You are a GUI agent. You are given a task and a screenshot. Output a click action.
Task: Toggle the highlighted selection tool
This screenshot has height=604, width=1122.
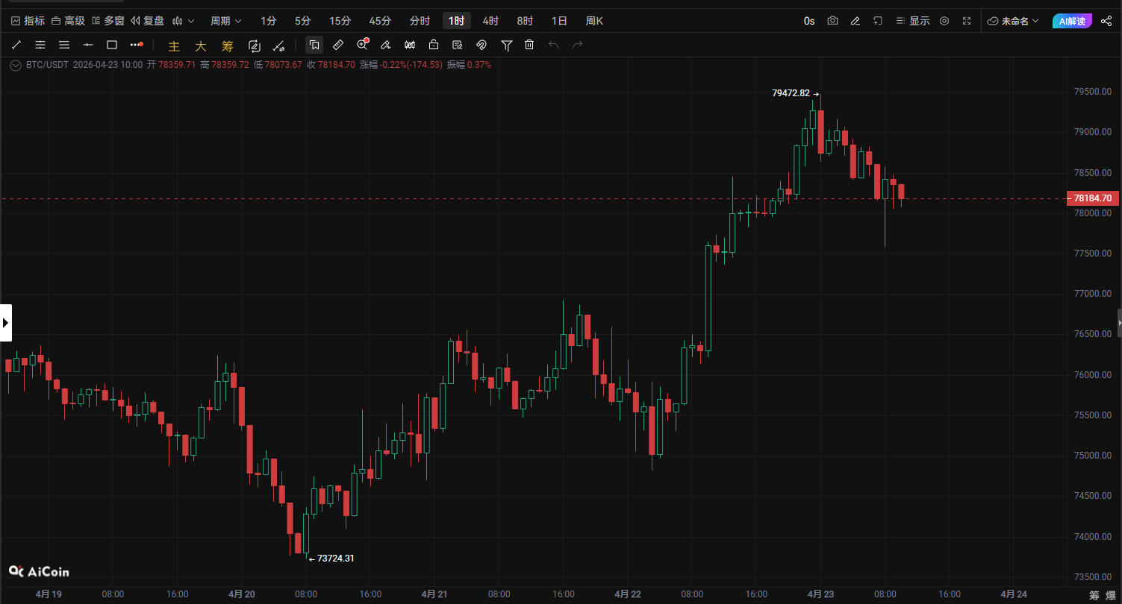tap(314, 45)
